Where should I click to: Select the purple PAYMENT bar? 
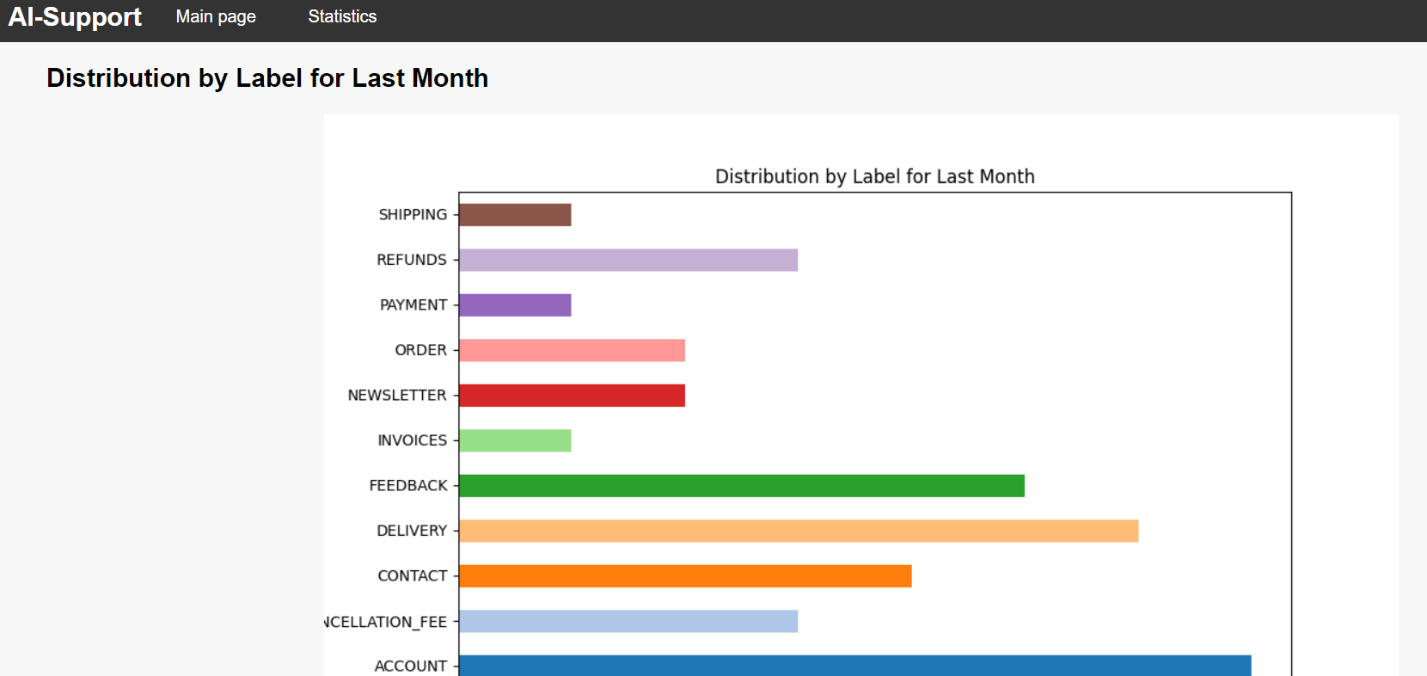tap(515, 305)
